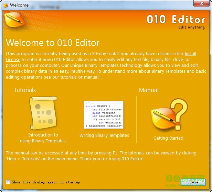Open the 'Writing Binary Templates' text link
This screenshot has height=192, width=212.
point(104,135)
